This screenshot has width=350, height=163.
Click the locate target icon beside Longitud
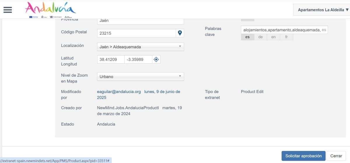(156, 59)
